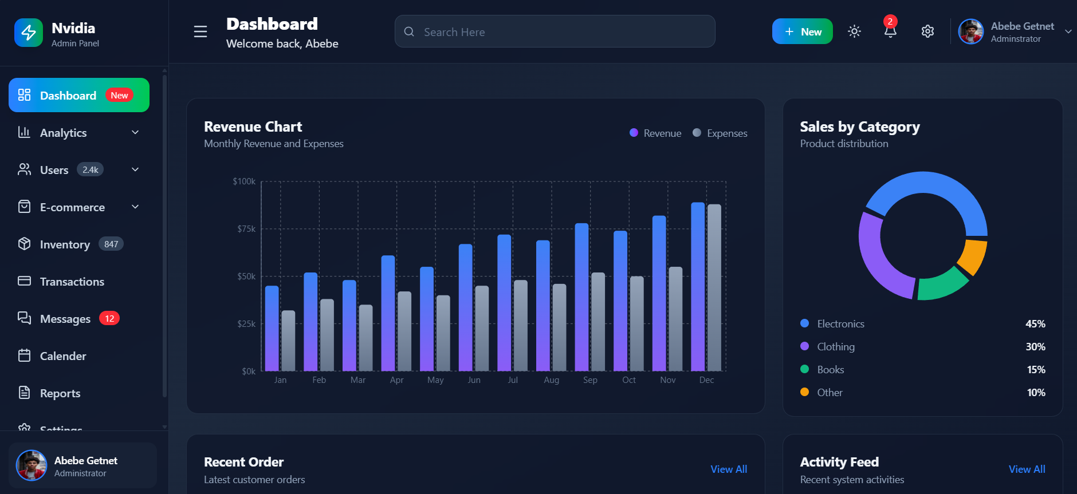Click the Reports document icon
The height and width of the screenshot is (494, 1077).
tap(24, 393)
